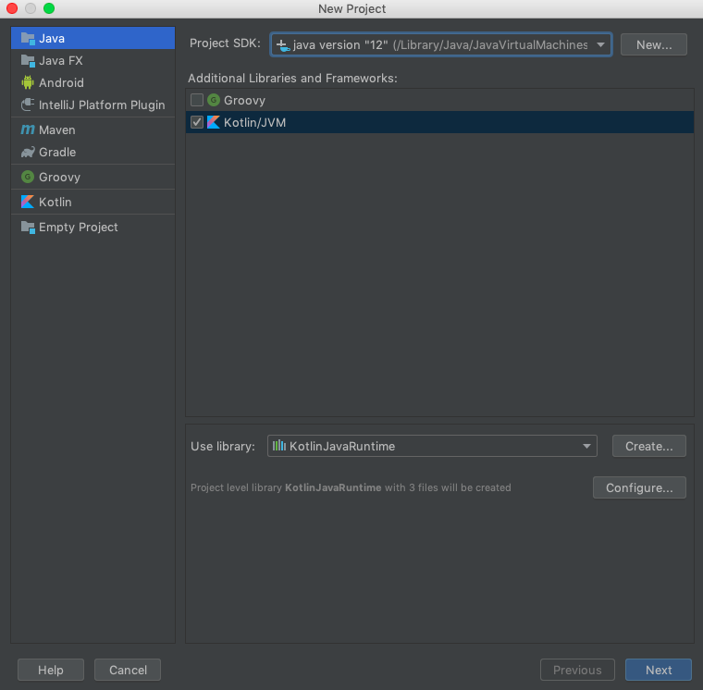Select Kotlin text in project types

pos(55,202)
